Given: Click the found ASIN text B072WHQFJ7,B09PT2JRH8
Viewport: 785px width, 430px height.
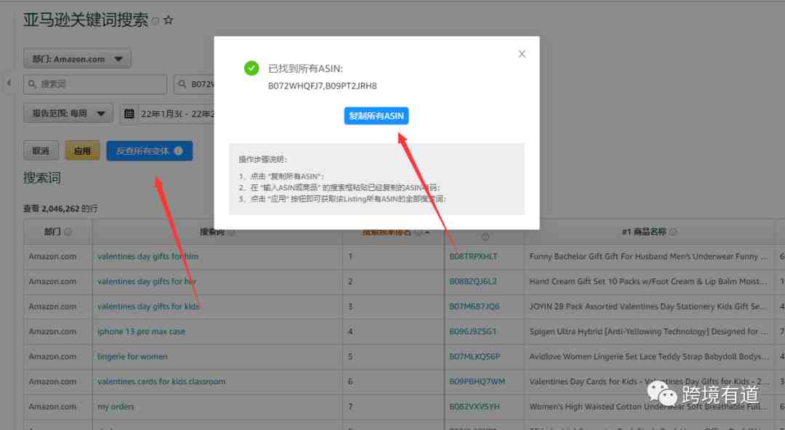Looking at the screenshot, I should tap(323, 86).
